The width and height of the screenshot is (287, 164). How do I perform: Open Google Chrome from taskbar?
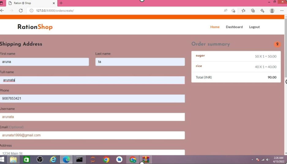click(x=106, y=159)
